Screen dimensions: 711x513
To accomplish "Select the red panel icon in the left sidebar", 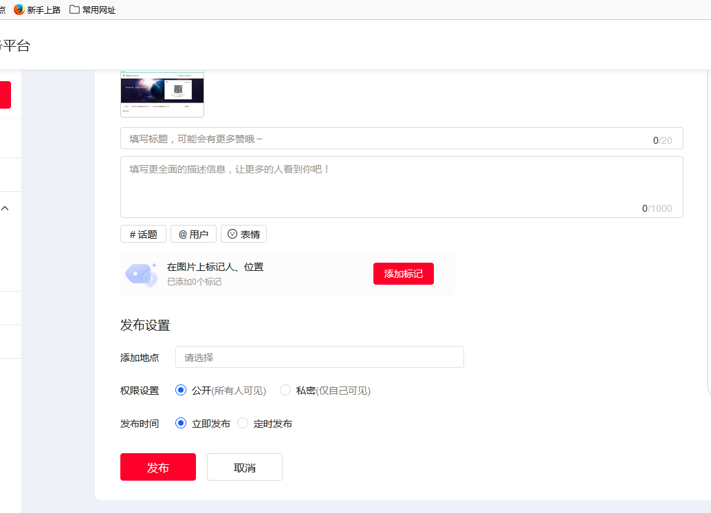I will tap(5, 95).
